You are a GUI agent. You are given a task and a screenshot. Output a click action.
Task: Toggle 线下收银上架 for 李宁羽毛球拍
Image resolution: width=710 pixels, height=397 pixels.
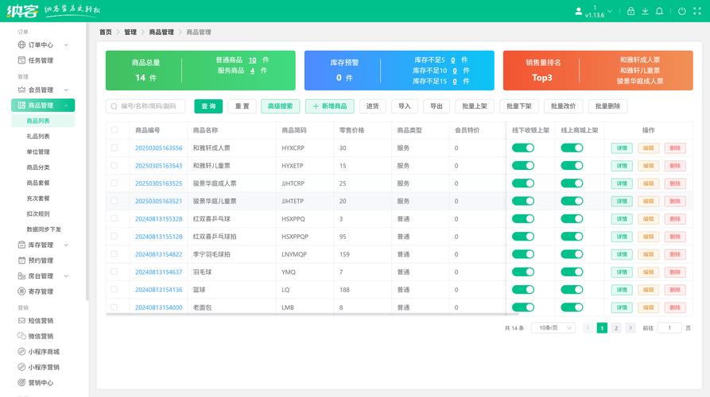click(523, 254)
